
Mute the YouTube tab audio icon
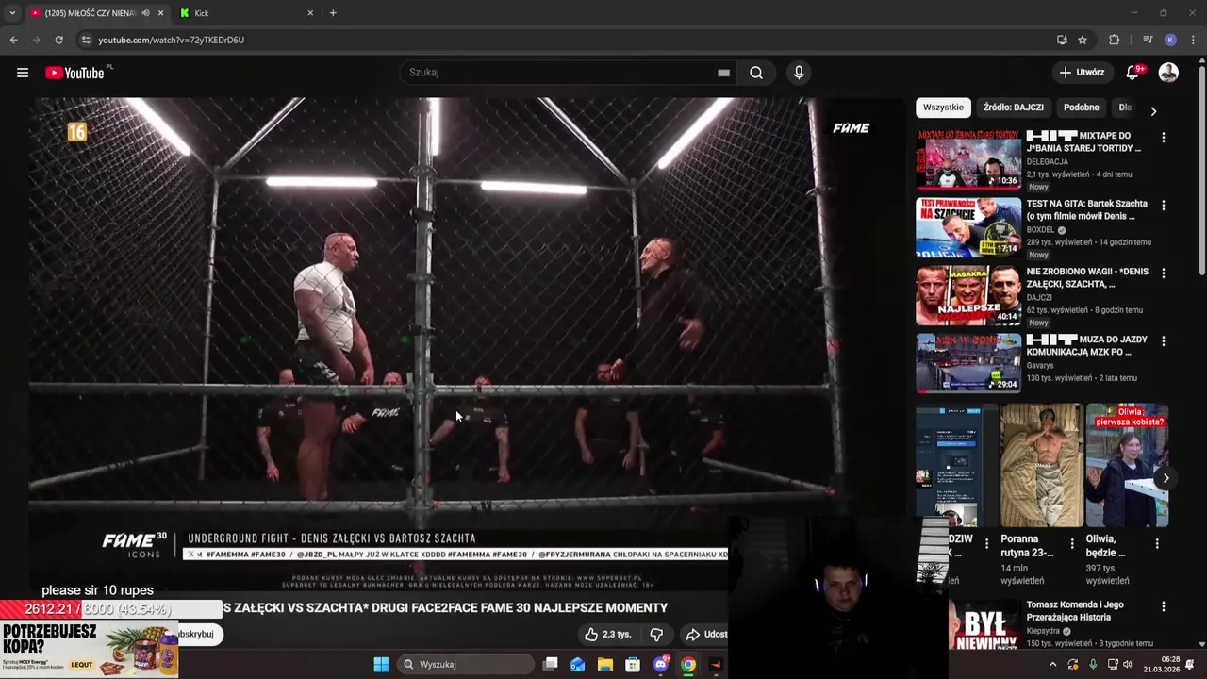tap(145, 13)
